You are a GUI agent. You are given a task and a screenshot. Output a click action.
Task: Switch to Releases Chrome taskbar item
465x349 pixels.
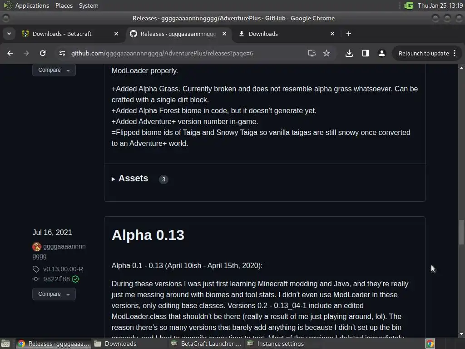(54, 344)
